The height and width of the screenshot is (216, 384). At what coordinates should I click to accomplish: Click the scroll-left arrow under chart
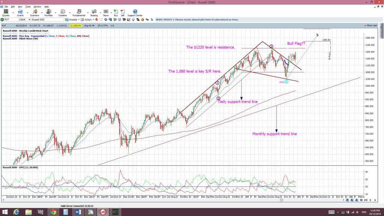[3, 200]
